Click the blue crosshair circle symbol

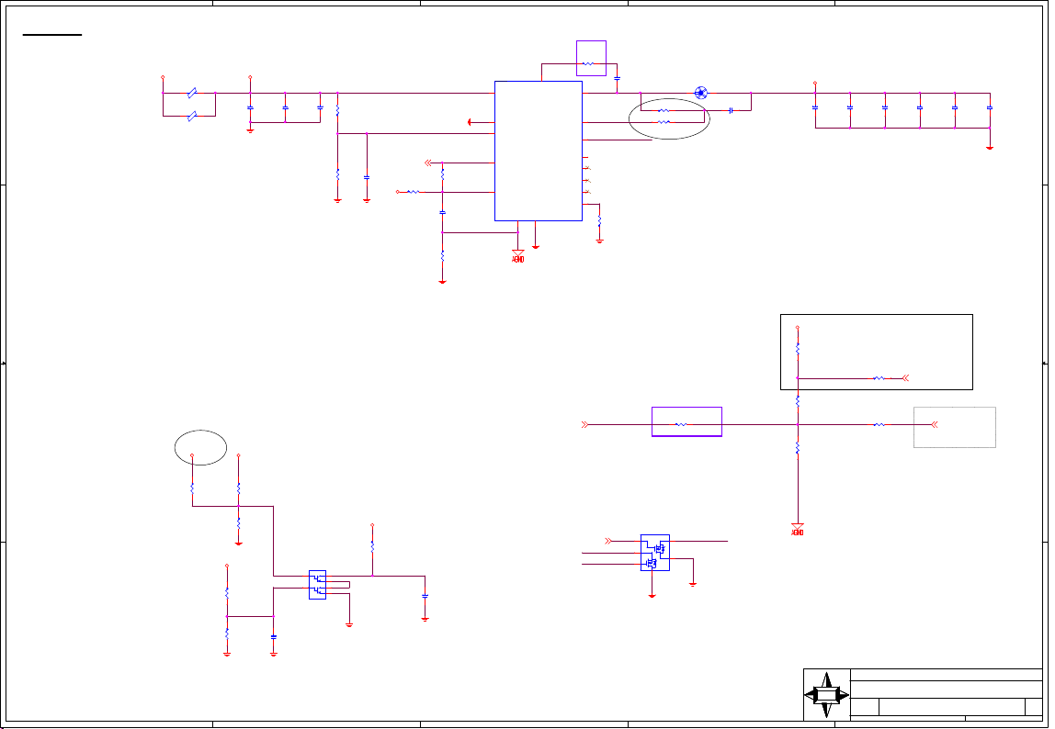700,93
